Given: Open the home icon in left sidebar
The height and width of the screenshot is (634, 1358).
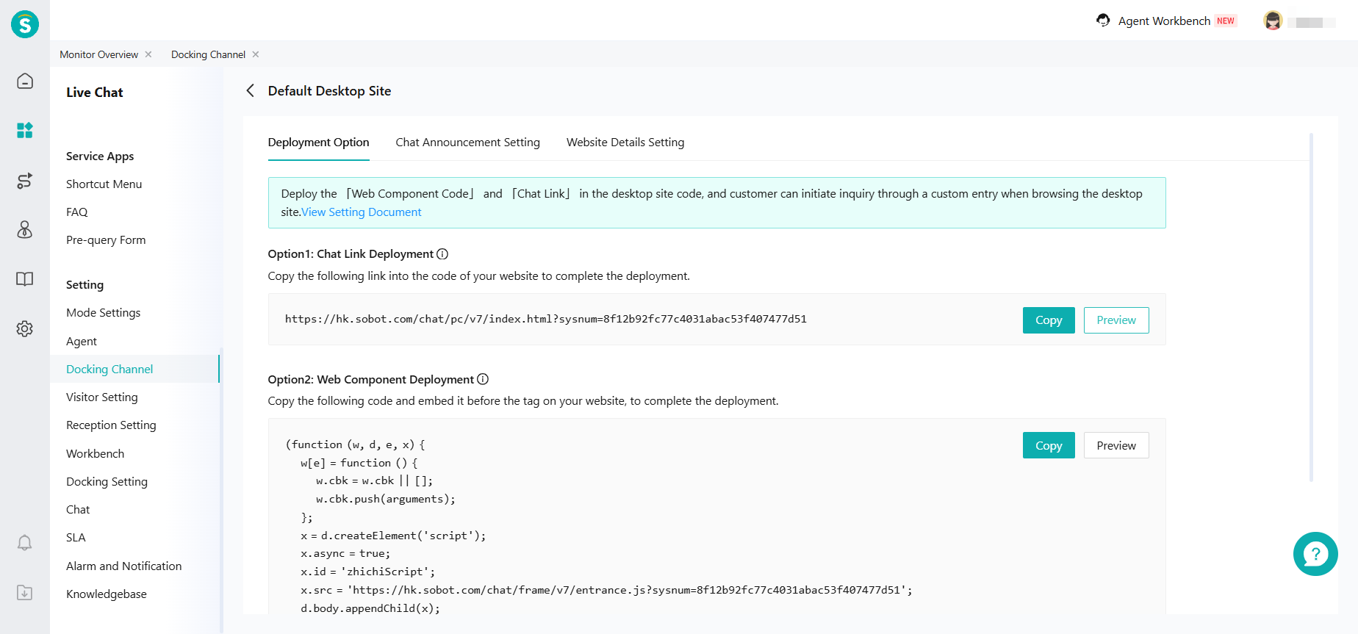Looking at the screenshot, I should 25,81.
